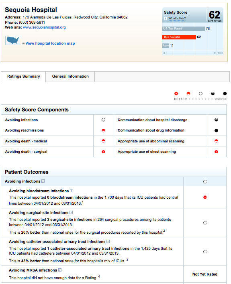
Task: Click the best rating legend icon
Action: (x=176, y=93)
